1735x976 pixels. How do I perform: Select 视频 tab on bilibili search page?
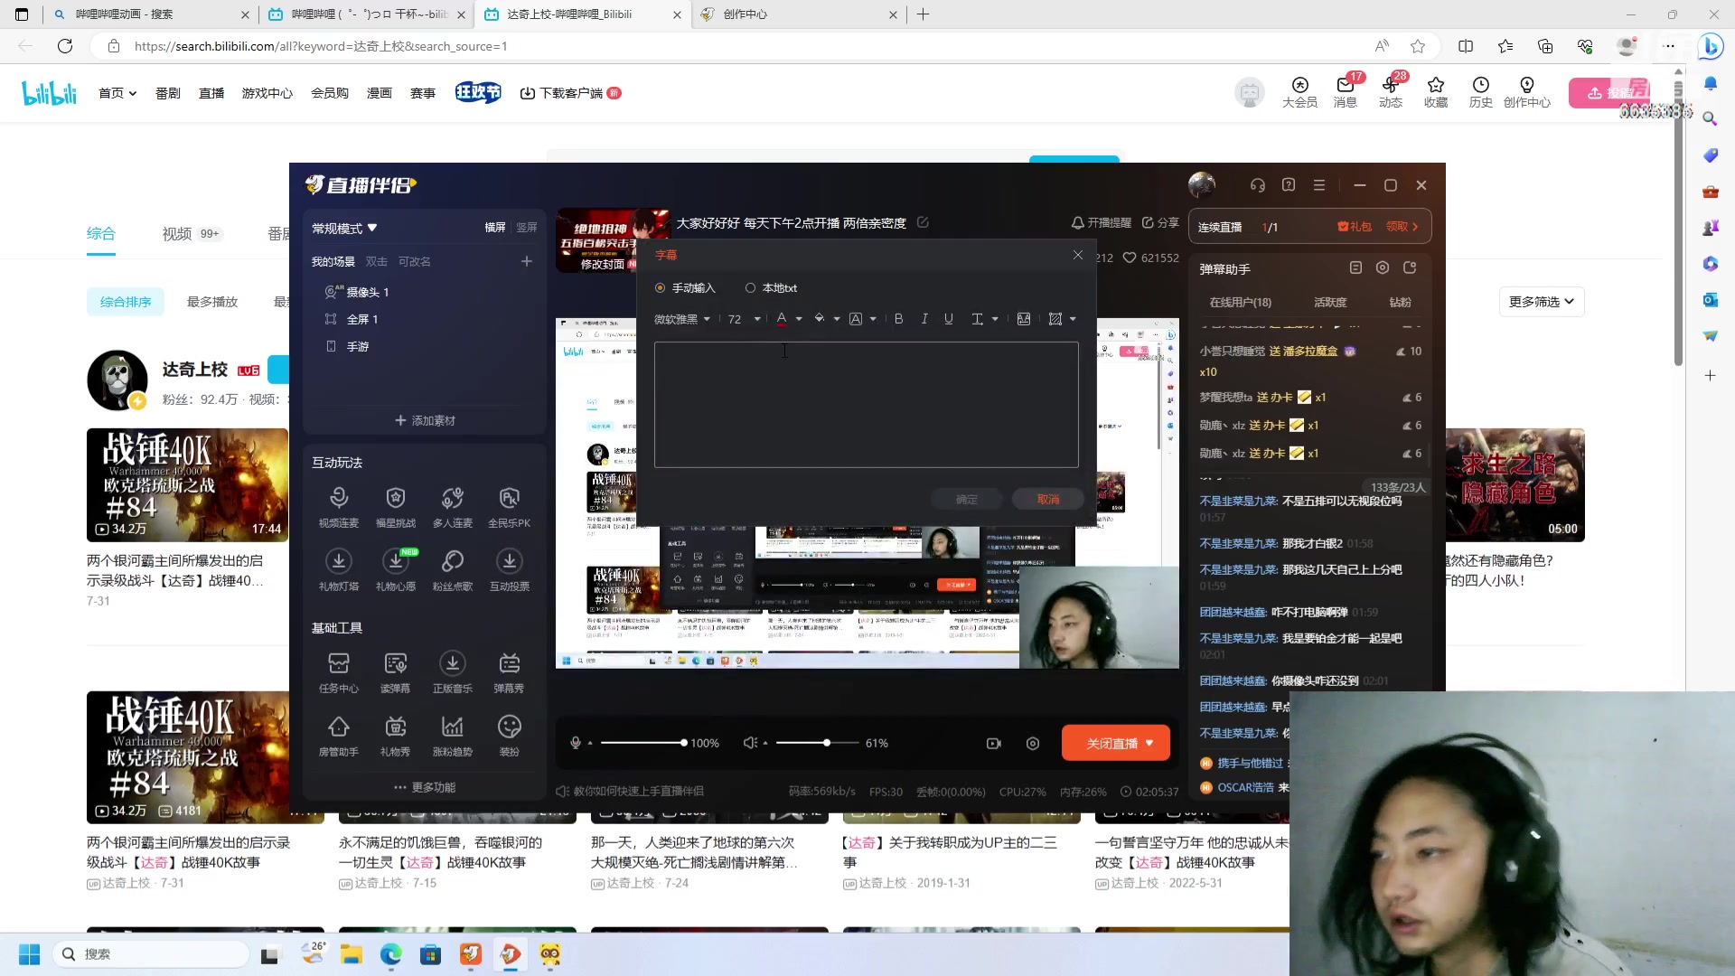(x=191, y=234)
